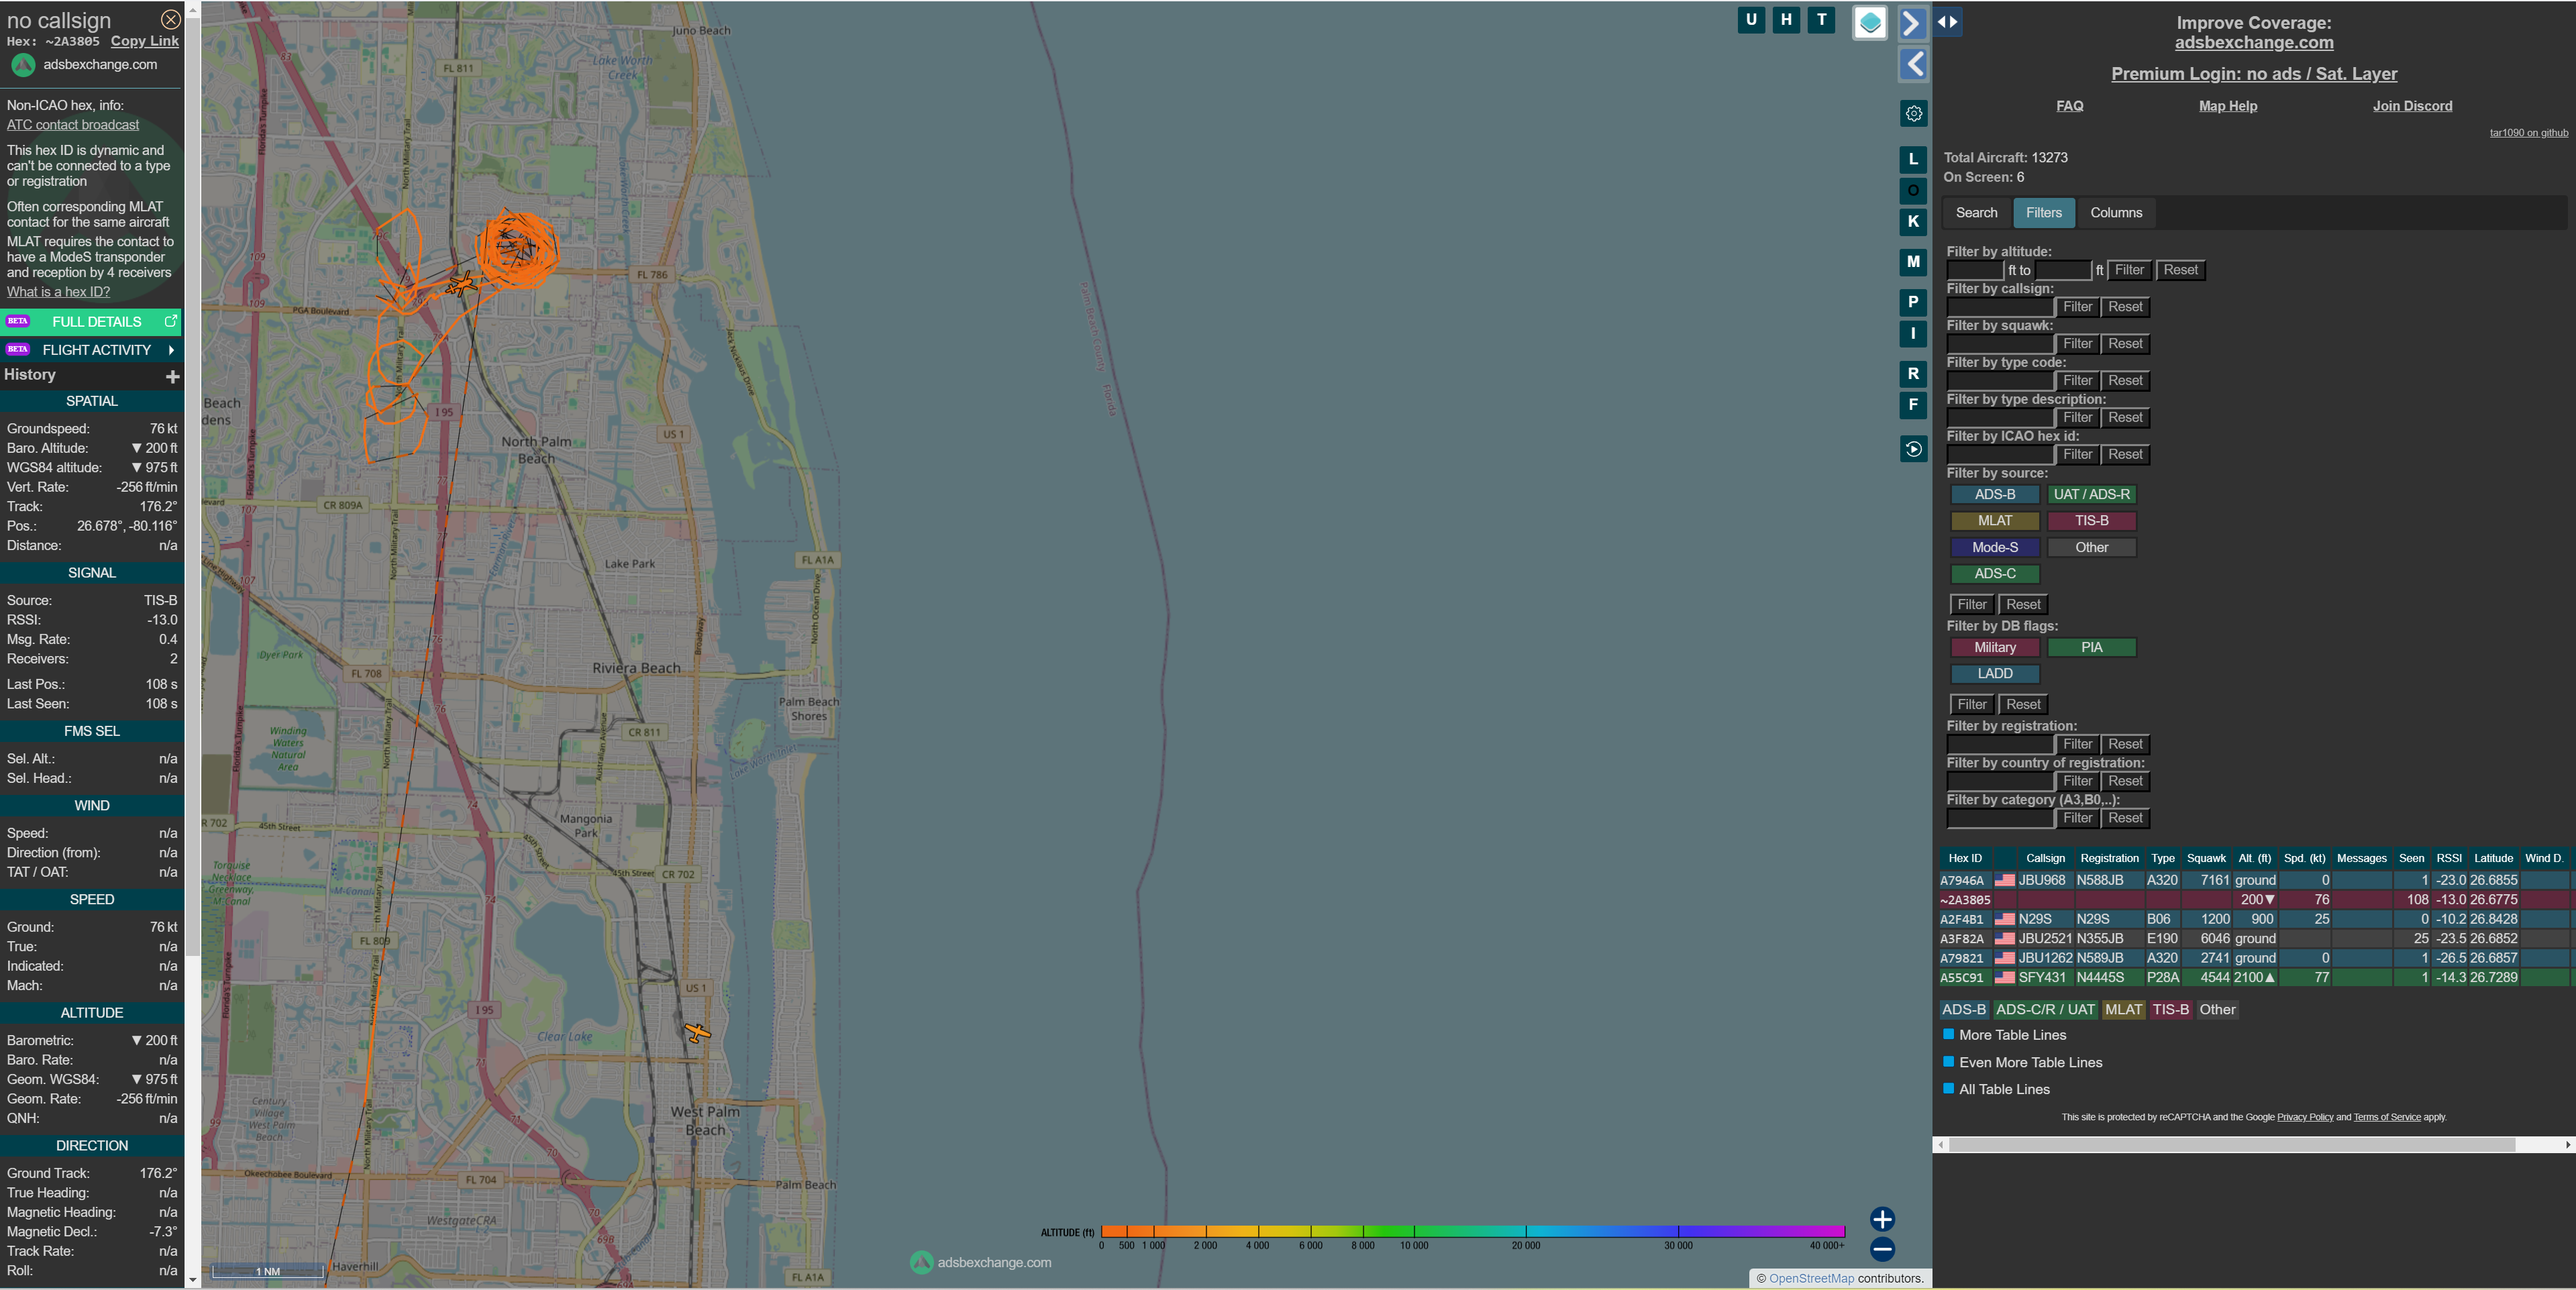Toggle the Mode-S source filter

[1994, 547]
